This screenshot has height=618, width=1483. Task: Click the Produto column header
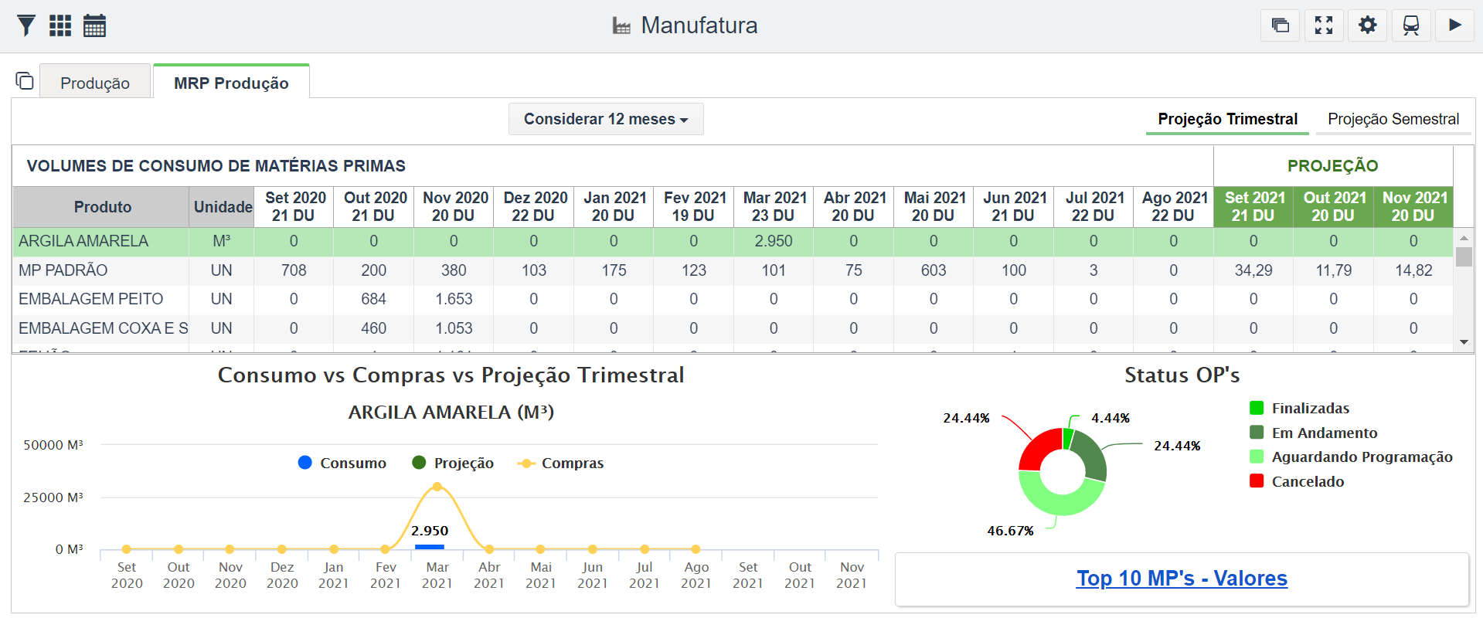click(102, 207)
